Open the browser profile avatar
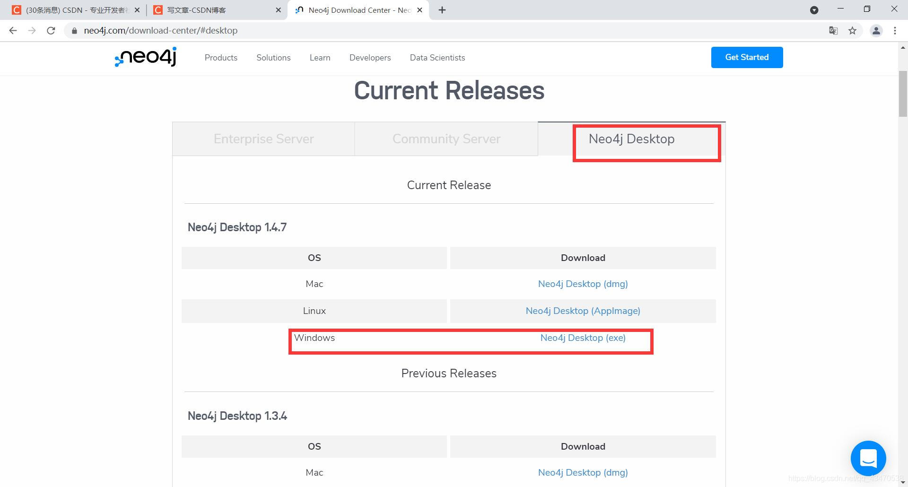908x487 pixels. pos(876,30)
